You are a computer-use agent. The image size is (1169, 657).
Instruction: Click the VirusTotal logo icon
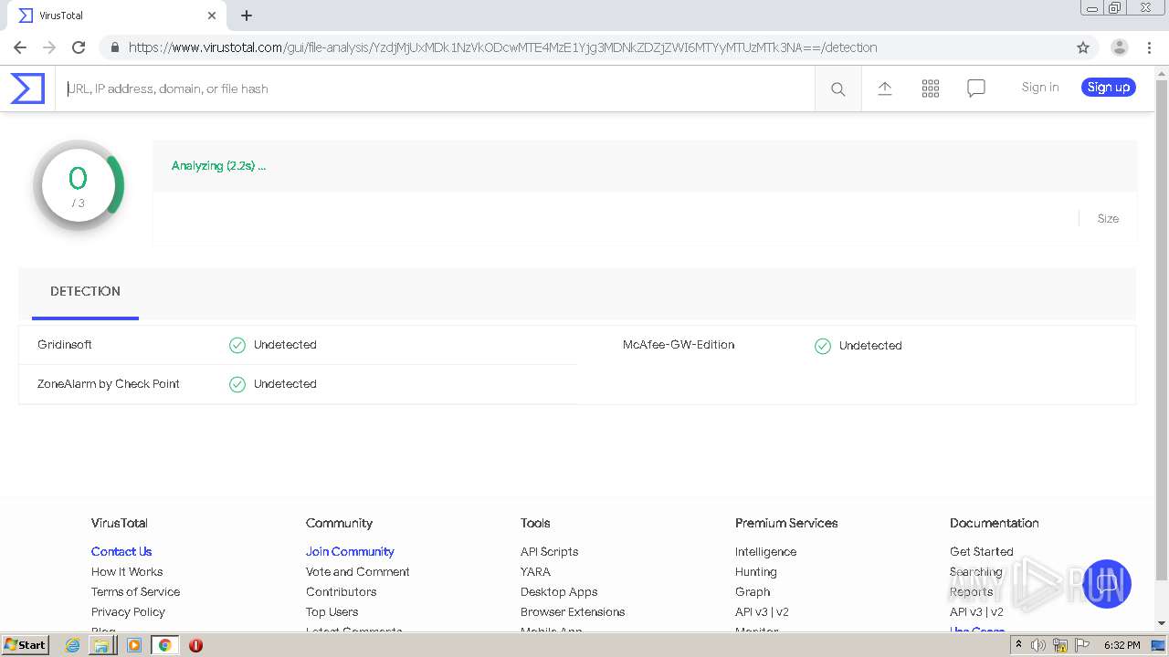tap(27, 89)
